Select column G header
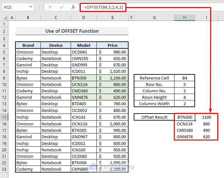 [154, 18]
